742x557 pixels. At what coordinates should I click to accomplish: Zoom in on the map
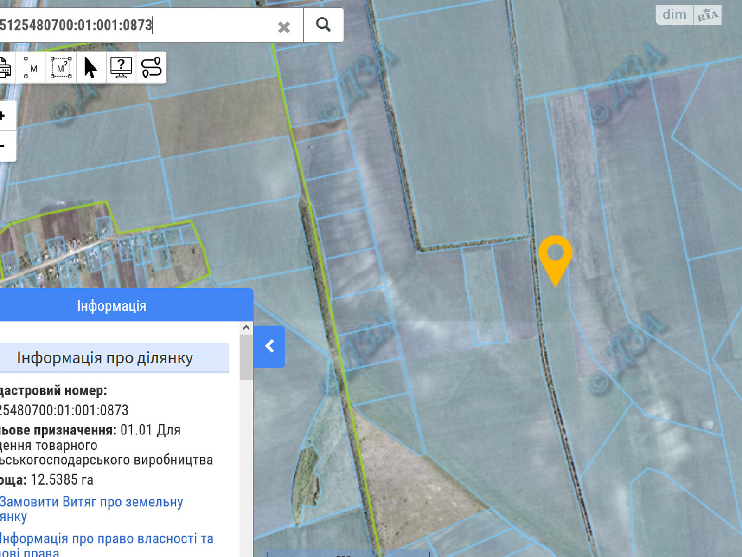click(x=4, y=116)
